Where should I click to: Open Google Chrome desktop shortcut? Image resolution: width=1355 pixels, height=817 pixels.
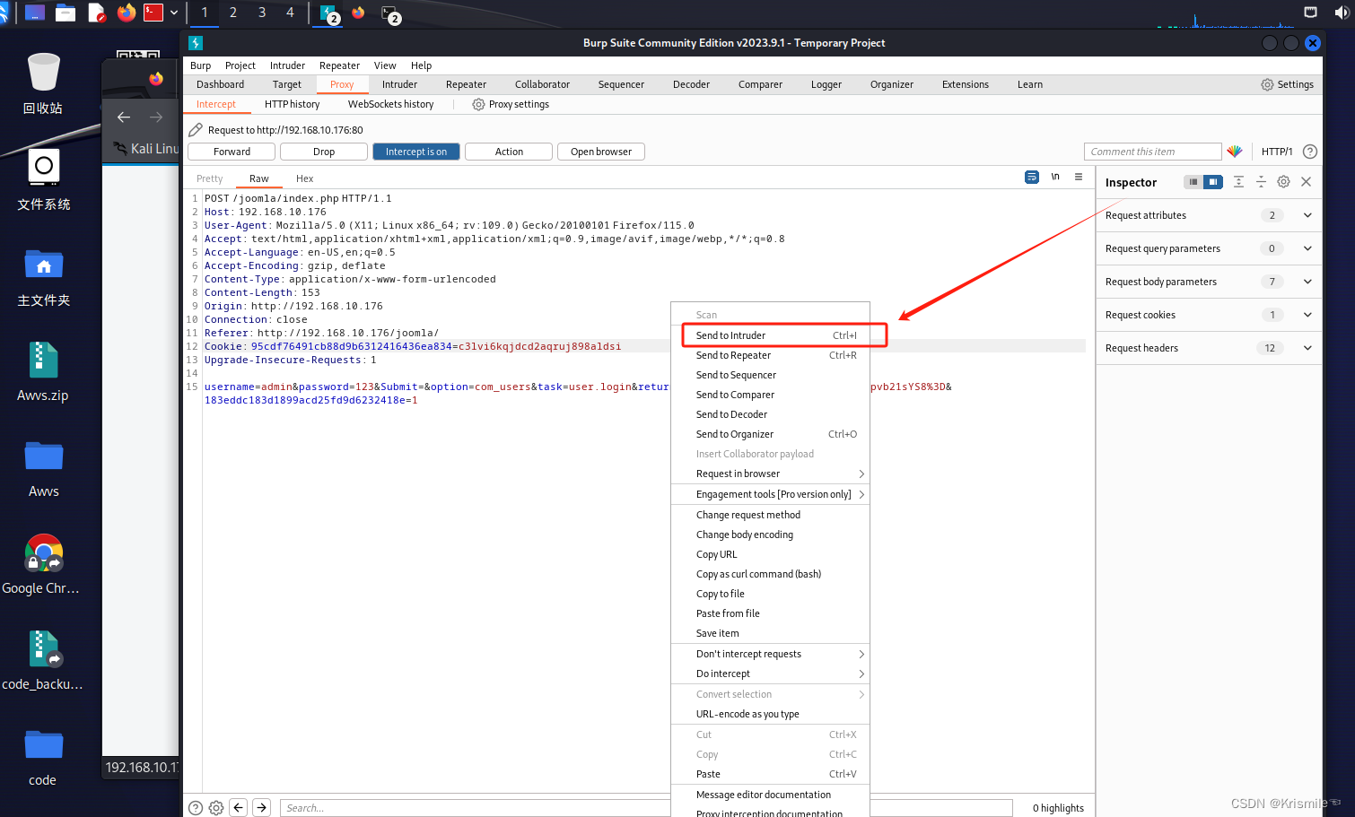[42, 564]
